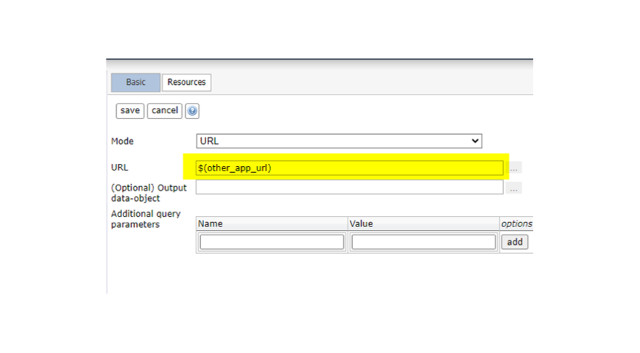Image resolution: width=640 pixels, height=353 pixels.
Task: Click the Additional query parameters label
Action: point(146,219)
